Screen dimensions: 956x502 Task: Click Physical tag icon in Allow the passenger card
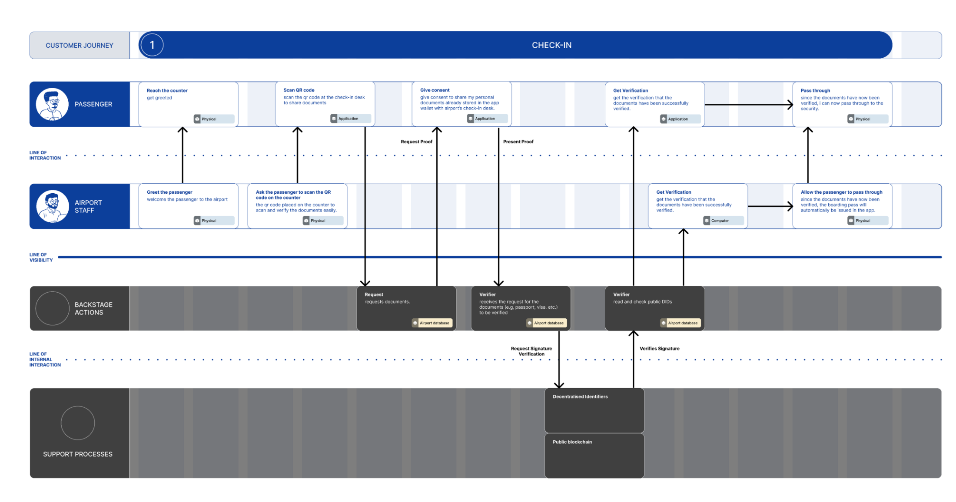[851, 221]
